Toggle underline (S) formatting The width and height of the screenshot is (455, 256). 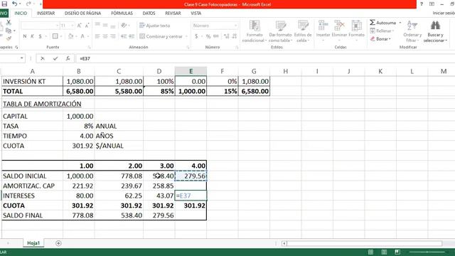point(40,36)
